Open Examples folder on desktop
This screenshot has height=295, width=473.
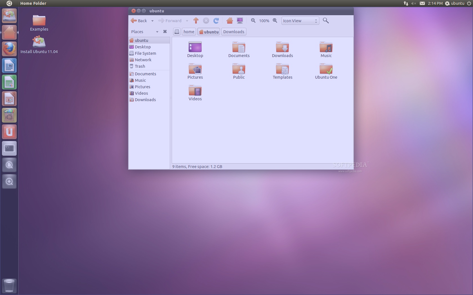(x=39, y=23)
